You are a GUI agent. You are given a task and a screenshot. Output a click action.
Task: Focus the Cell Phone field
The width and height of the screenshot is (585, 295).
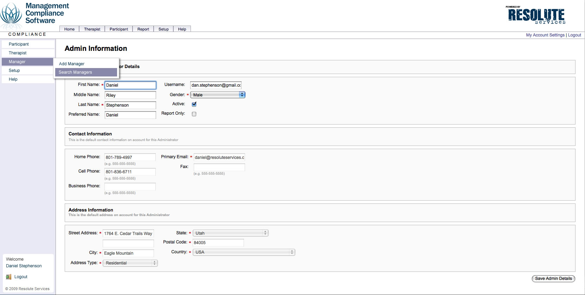click(x=130, y=172)
